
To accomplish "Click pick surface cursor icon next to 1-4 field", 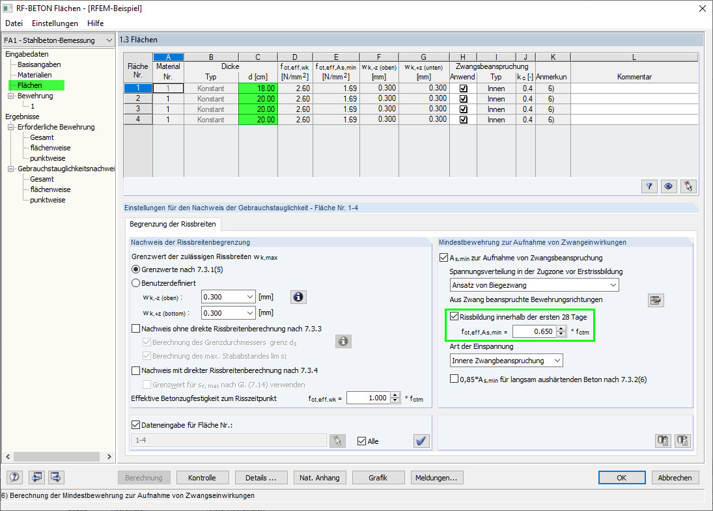I will [x=337, y=441].
